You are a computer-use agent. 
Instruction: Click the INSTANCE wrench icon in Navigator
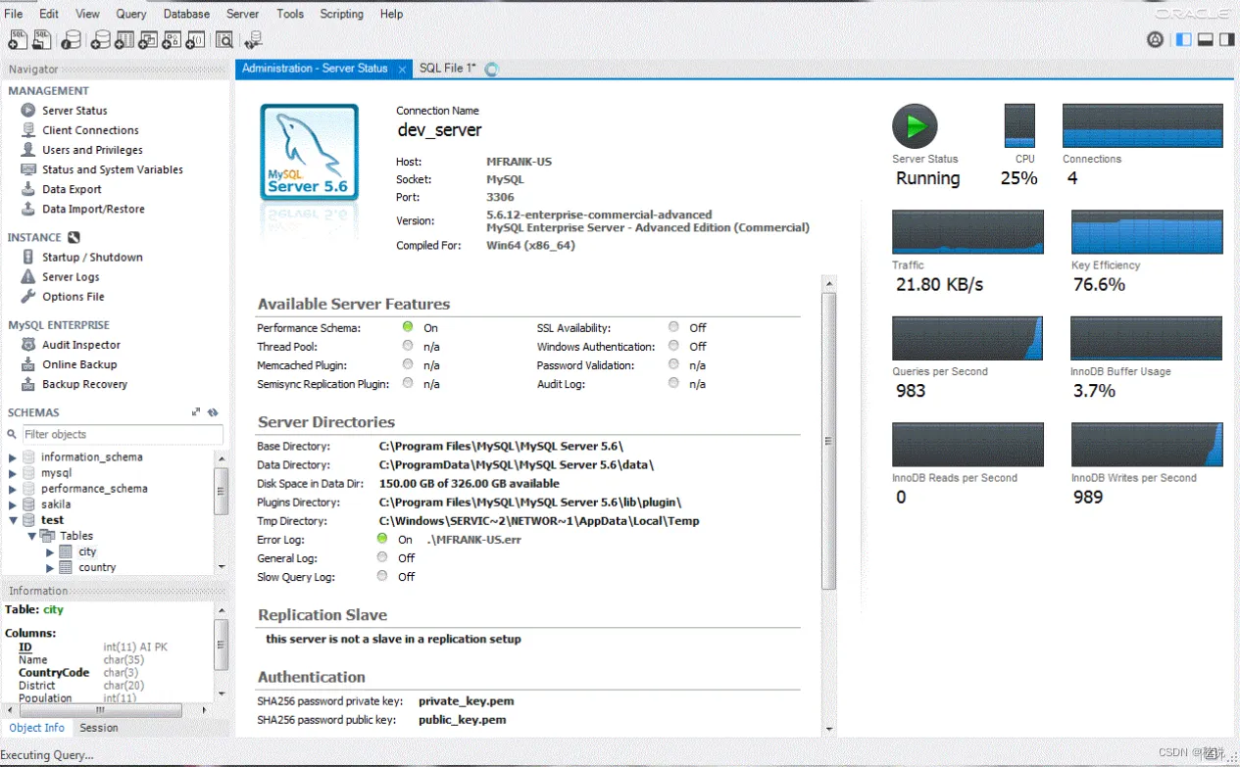coord(74,237)
